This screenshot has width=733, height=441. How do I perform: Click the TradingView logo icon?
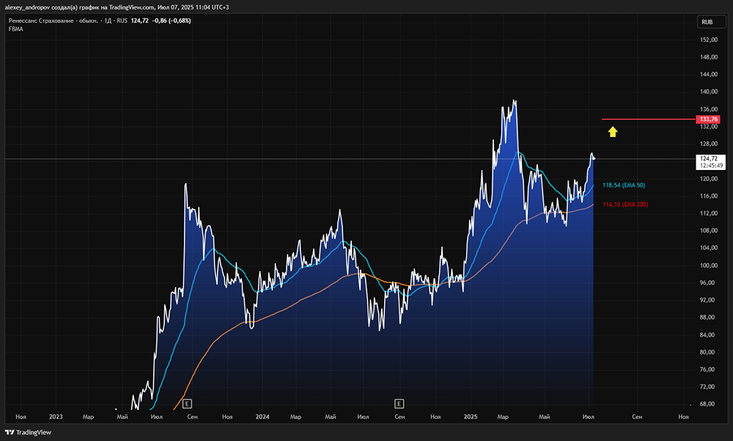[10, 432]
